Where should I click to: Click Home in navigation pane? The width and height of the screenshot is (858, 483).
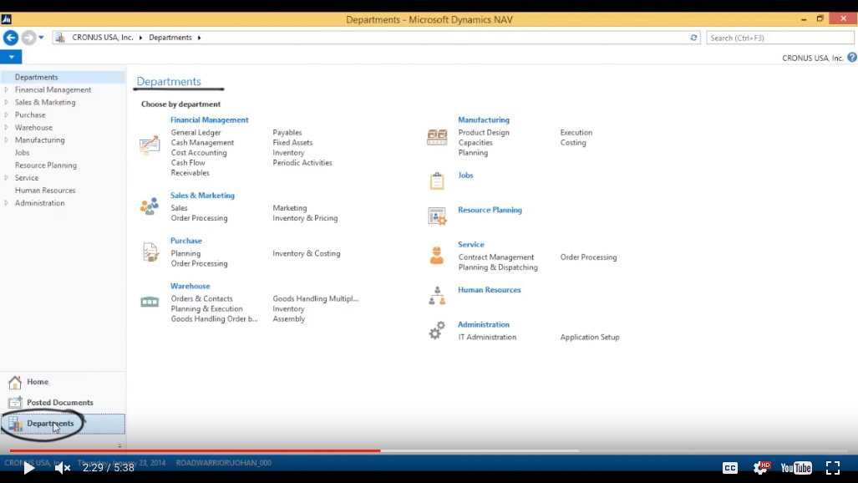click(38, 382)
